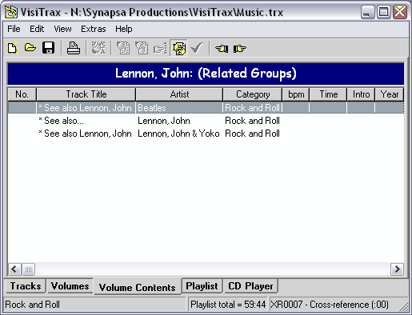This screenshot has height=315, width=412.
Task: Click Rock and Roll category in Lennon, John row
Action: pyautogui.click(x=252, y=121)
